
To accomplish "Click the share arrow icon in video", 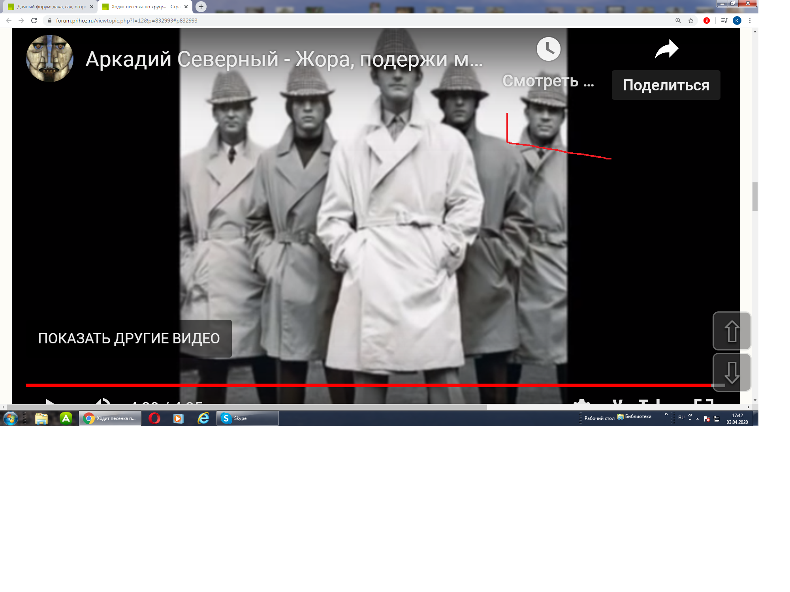I will coord(666,49).
